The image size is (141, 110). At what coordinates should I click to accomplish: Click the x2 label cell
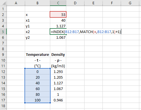click(37, 32)
